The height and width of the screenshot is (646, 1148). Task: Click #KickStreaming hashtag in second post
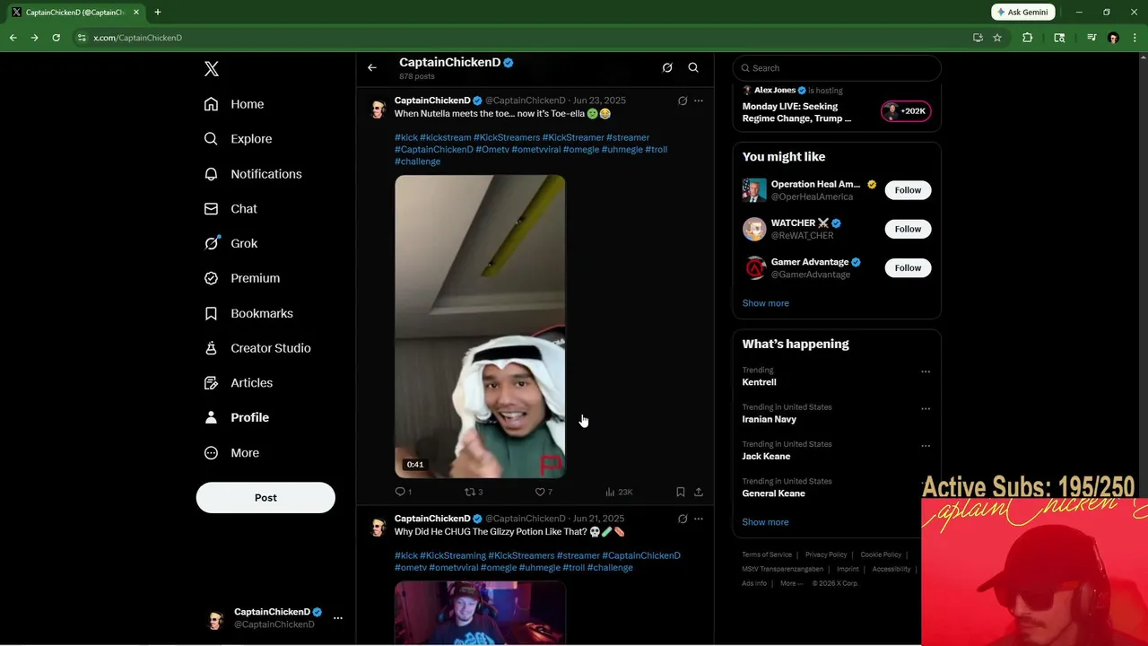pos(453,555)
